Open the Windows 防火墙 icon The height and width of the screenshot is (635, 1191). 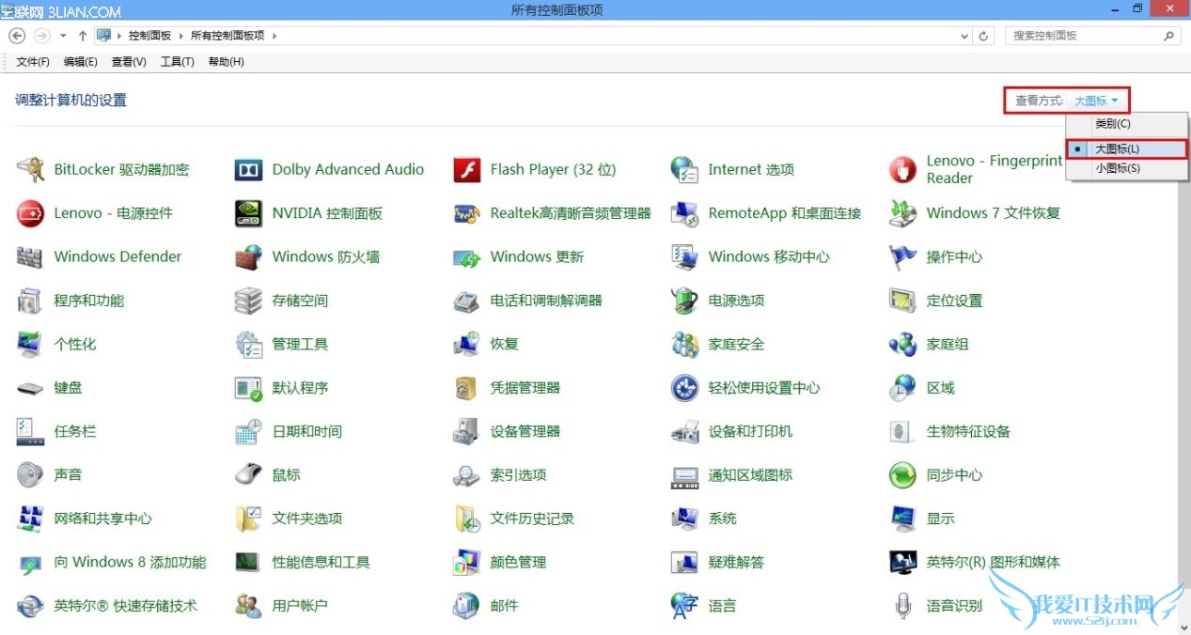click(x=248, y=256)
